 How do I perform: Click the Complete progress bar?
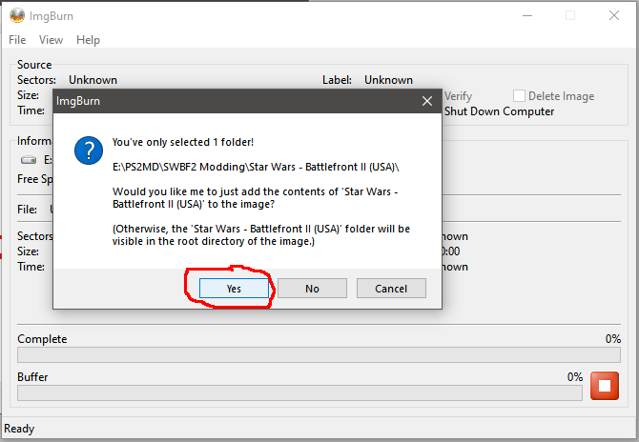point(319,355)
